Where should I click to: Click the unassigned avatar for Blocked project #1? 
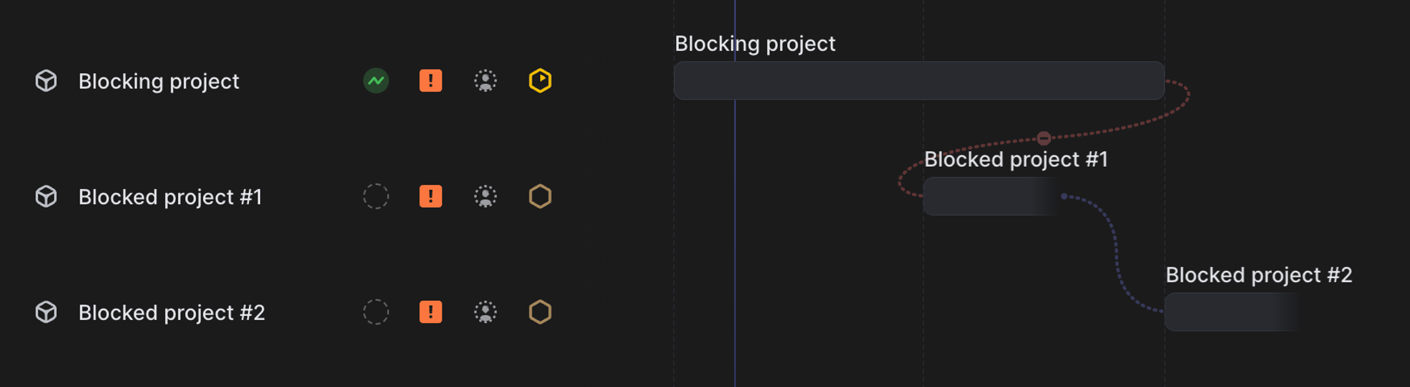[485, 195]
